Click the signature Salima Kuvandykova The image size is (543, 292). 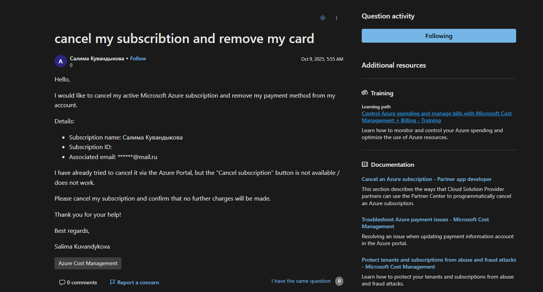pyautogui.click(x=82, y=247)
